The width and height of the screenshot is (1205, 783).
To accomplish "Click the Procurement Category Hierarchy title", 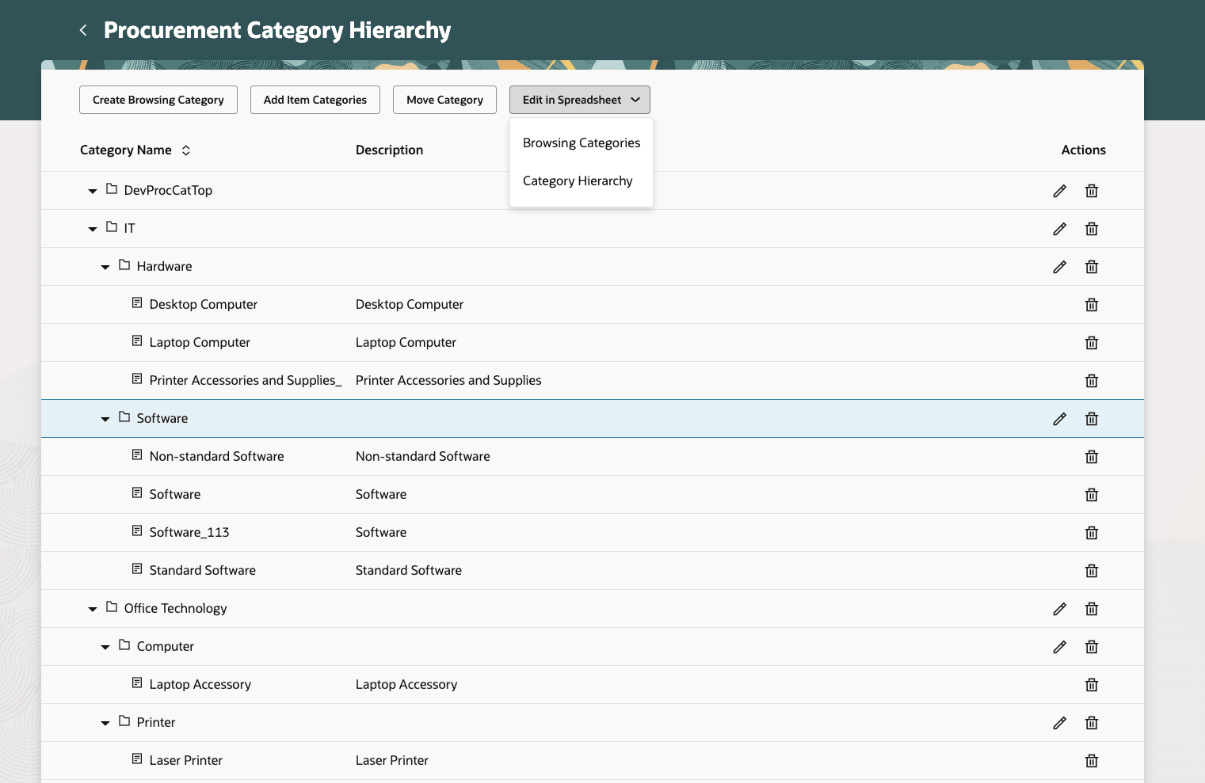I will (x=277, y=30).
